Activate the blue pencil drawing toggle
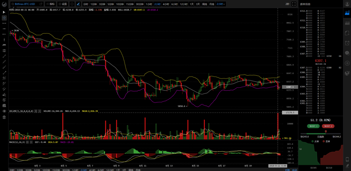 [x=78, y=4]
